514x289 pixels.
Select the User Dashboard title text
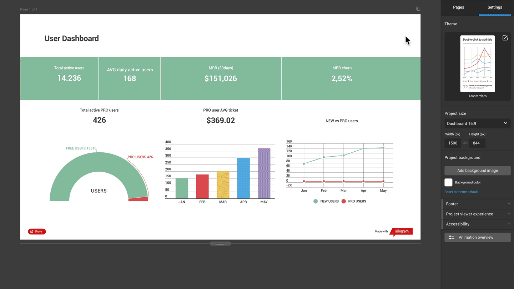click(71, 39)
